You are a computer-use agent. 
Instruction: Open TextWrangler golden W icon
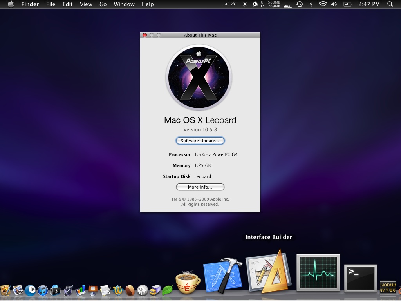point(117,290)
